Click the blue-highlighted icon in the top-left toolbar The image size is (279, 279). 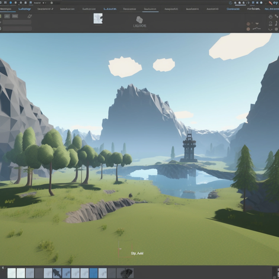tap(31, 3)
